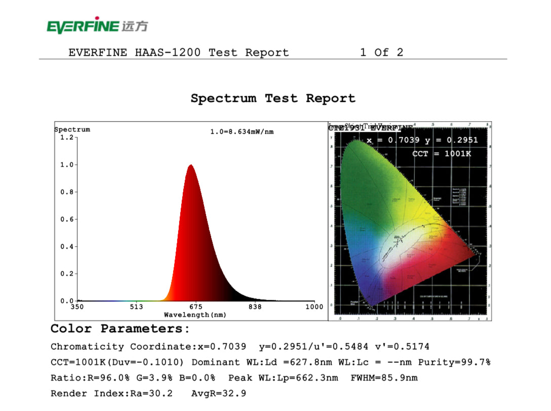Click the 'Spectrum' y-axis label
Image resolution: width=551 pixels, height=411 pixels.
[72, 130]
